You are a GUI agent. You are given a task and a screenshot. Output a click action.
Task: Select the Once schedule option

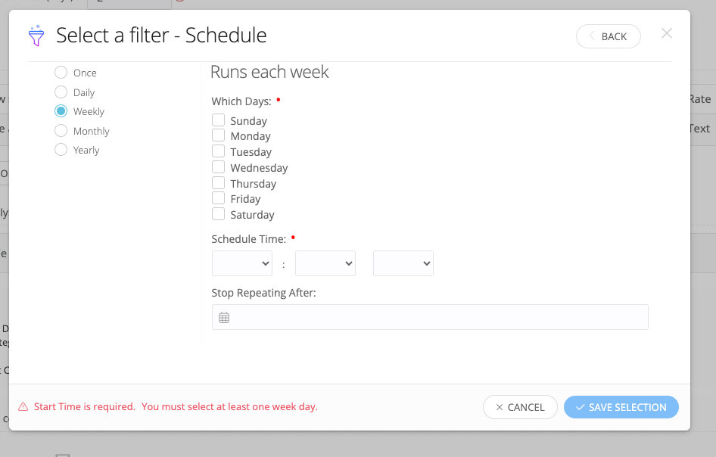(61, 73)
